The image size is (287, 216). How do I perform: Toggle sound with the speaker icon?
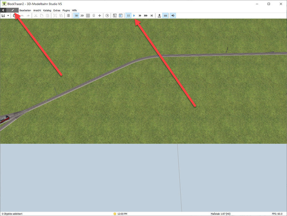173,16
